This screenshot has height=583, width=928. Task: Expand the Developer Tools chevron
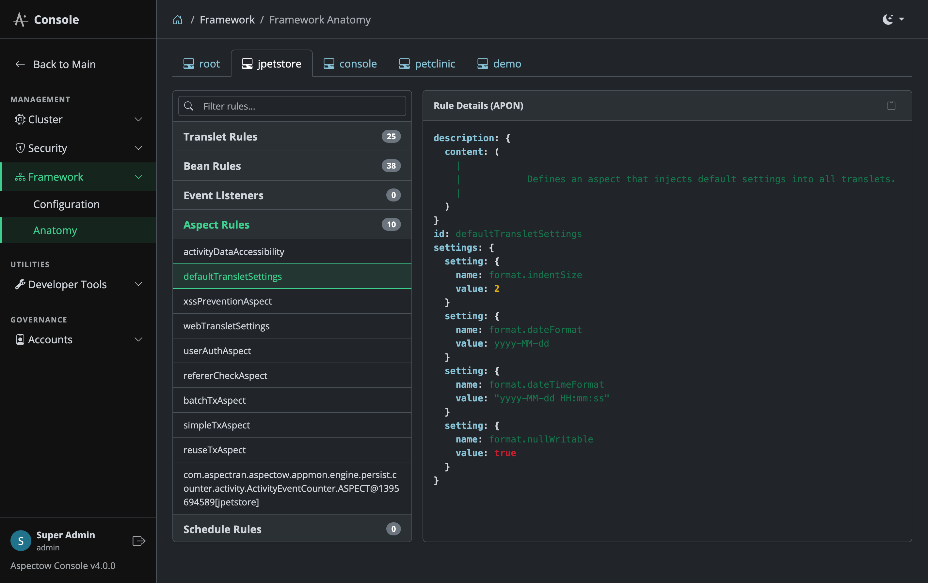pos(138,284)
